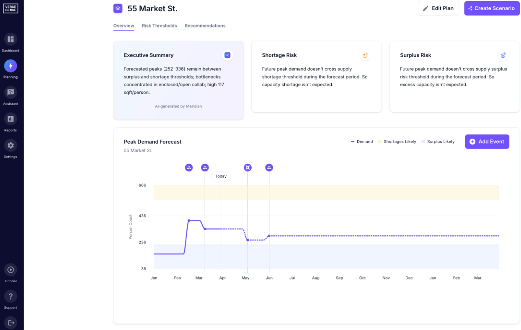521x330 pixels.
Task: Click the Today marker label
Action: click(221, 176)
